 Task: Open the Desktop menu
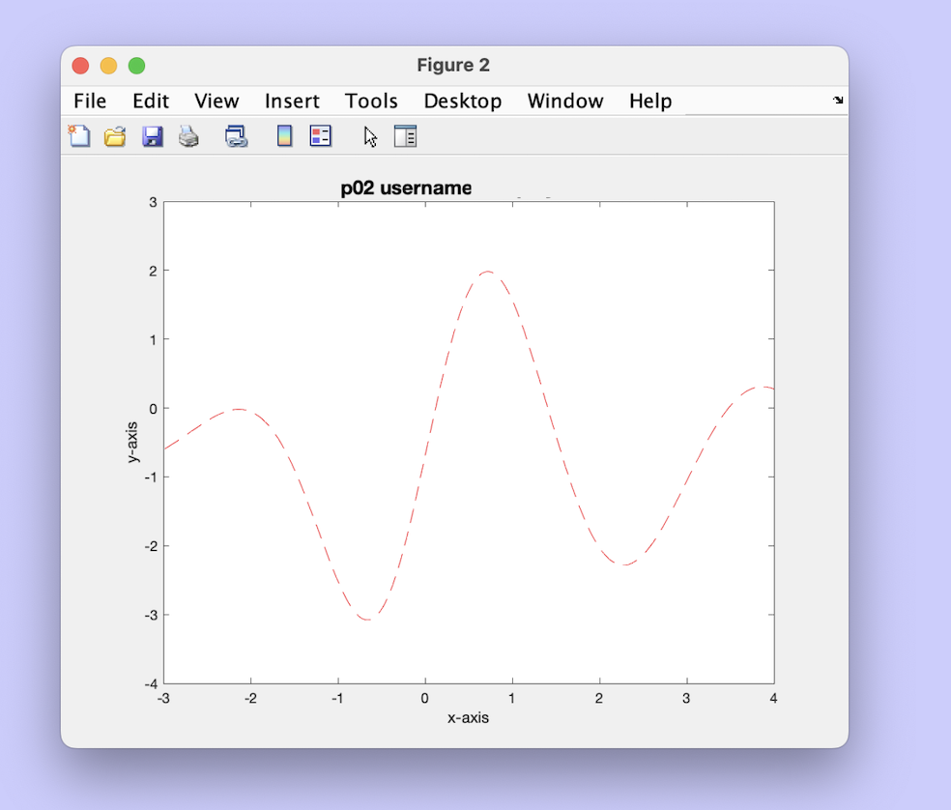[x=462, y=101]
